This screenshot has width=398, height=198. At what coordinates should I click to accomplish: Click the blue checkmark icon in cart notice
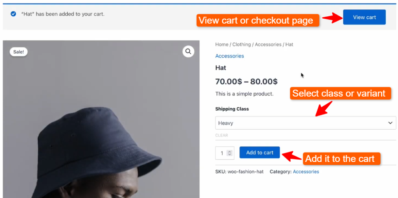pos(13,14)
